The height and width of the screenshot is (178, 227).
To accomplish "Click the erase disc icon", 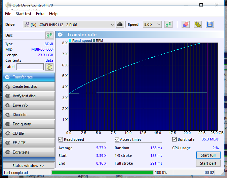I will click(x=186, y=24).
